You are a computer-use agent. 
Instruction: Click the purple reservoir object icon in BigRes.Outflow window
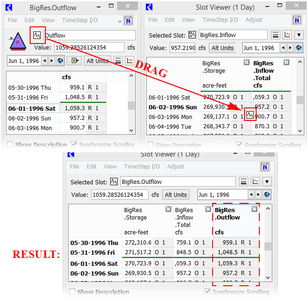[x=18, y=42]
